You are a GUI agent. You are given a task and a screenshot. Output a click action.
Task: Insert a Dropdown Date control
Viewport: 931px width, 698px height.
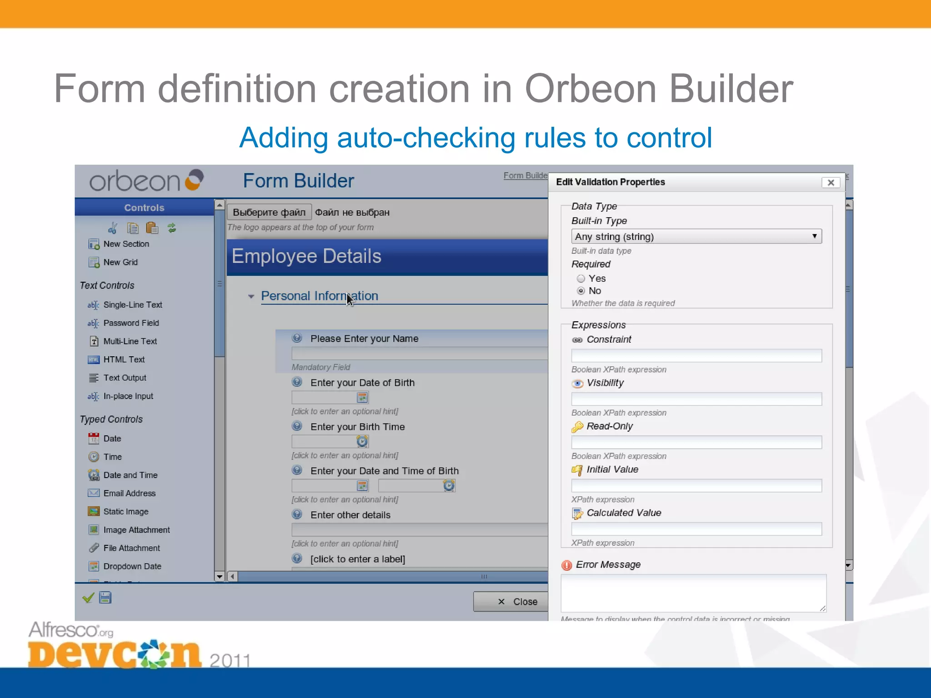pyautogui.click(x=125, y=566)
